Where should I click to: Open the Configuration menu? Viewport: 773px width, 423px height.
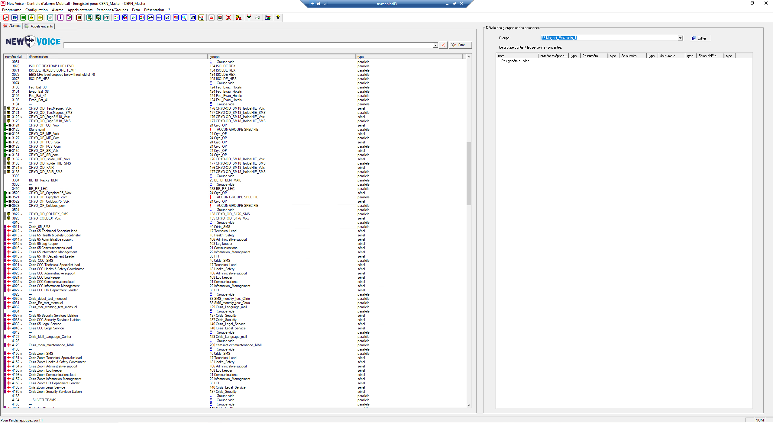point(37,10)
